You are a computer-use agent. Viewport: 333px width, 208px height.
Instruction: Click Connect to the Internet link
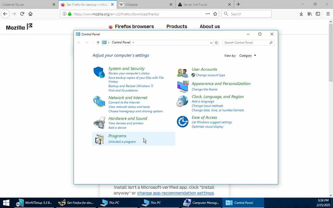coord(124,102)
